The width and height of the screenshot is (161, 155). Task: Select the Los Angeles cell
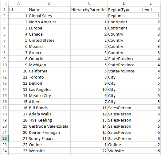click(49, 89)
